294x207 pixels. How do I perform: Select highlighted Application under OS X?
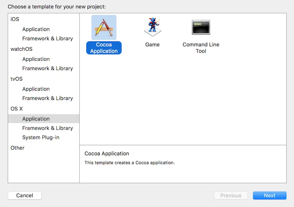click(44, 119)
